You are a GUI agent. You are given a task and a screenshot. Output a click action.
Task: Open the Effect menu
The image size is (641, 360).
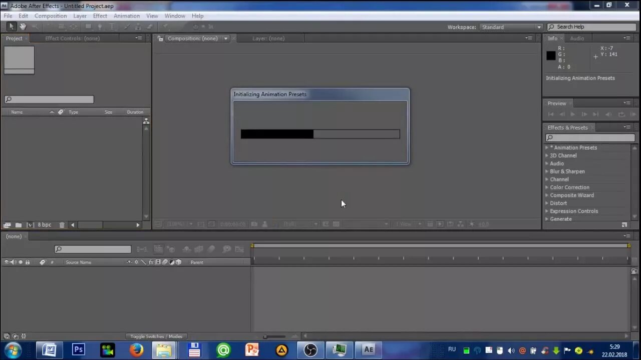(x=100, y=16)
